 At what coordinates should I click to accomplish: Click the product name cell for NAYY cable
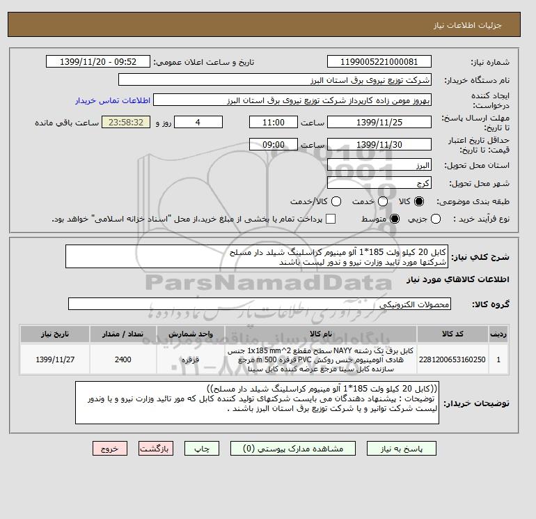point(321,359)
